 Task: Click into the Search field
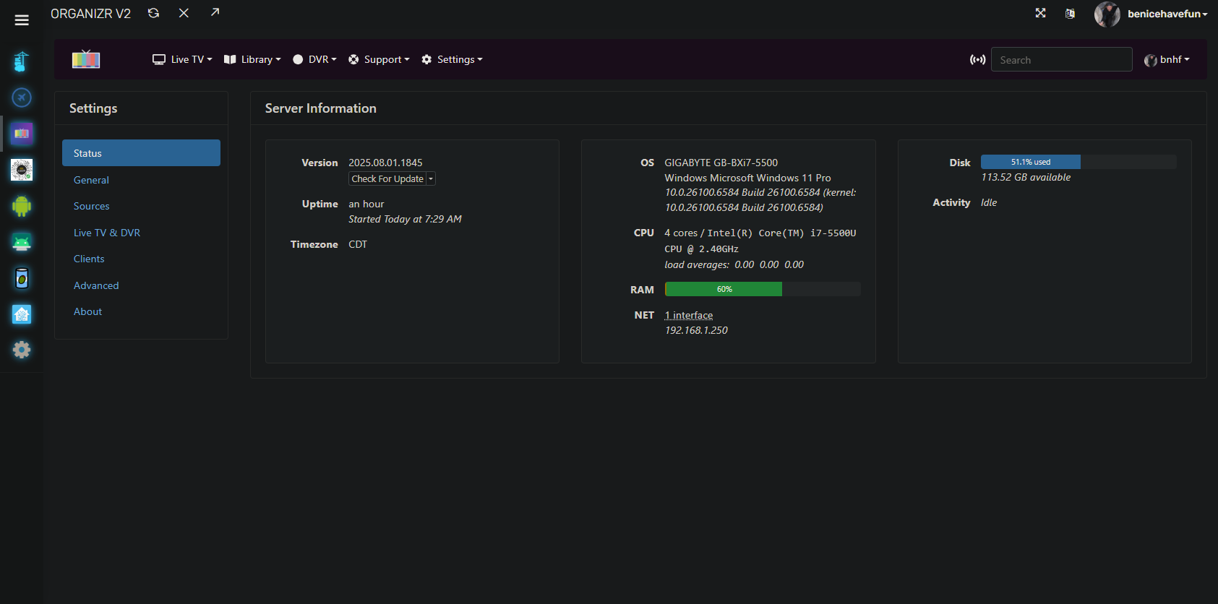pyautogui.click(x=1060, y=60)
